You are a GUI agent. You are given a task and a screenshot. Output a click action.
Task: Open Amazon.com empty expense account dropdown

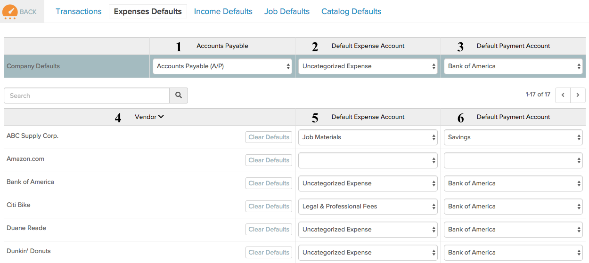point(368,160)
